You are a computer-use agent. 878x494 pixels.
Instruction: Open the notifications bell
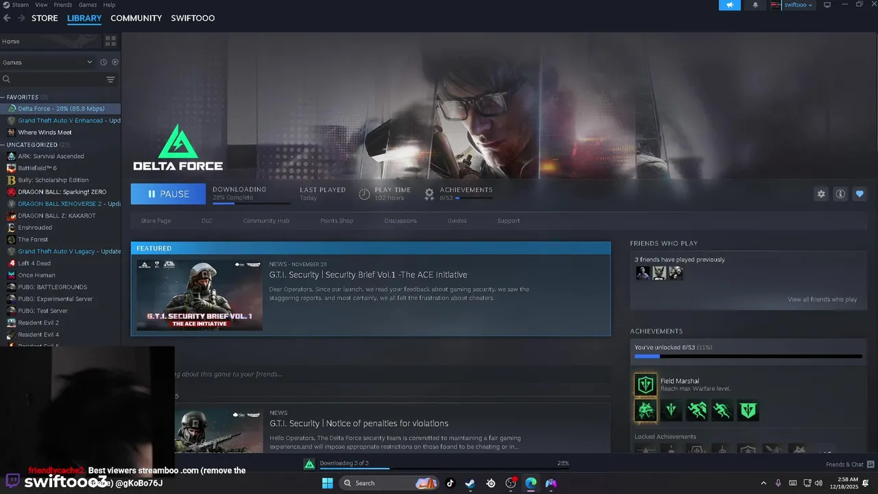(x=755, y=5)
